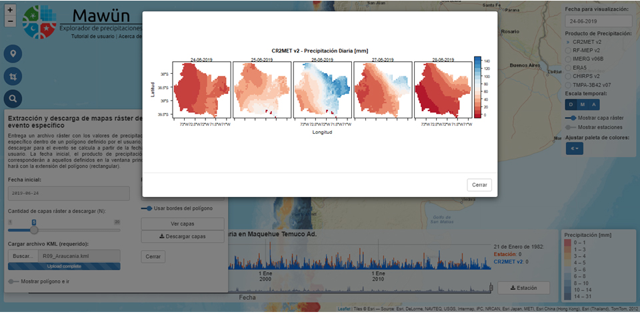Click the map zoom in plus button
This screenshot has height=314, width=640.
point(10,10)
